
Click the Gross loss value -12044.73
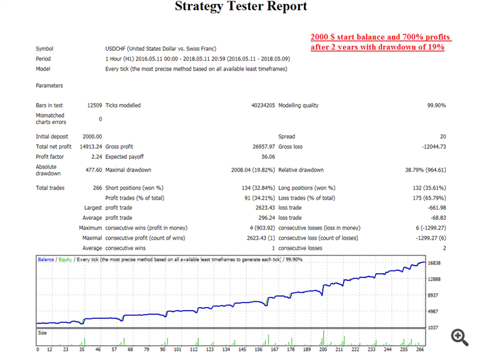(434, 147)
